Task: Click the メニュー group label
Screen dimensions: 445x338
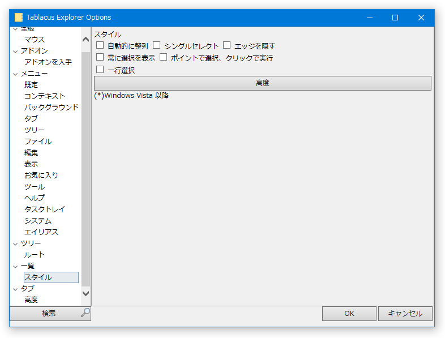Action: [35, 74]
